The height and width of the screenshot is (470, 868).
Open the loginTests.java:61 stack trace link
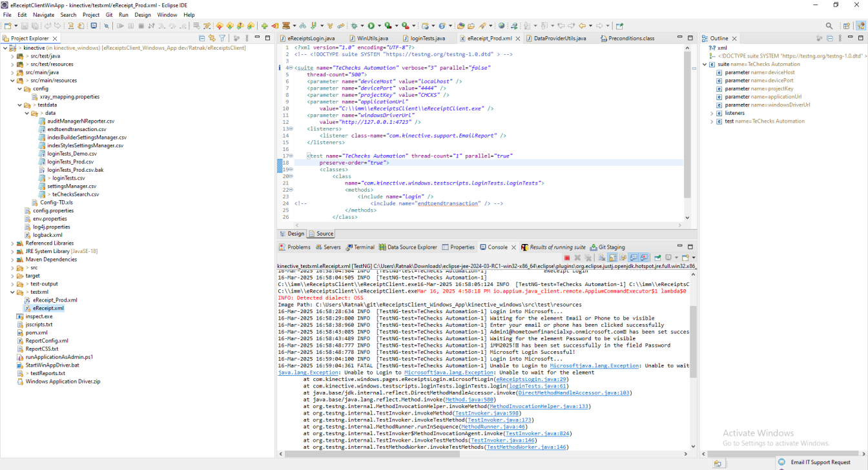pyautogui.click(x=537, y=386)
